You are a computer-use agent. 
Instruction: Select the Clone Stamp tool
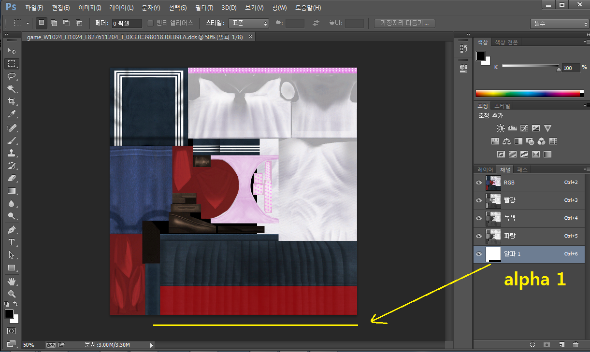[12, 153]
